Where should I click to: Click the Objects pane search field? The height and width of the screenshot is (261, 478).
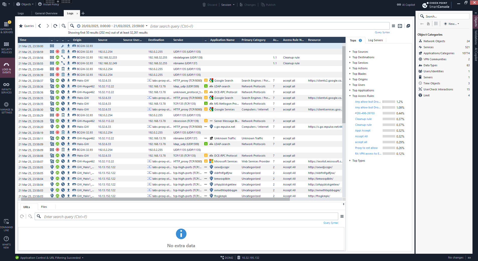446,16
